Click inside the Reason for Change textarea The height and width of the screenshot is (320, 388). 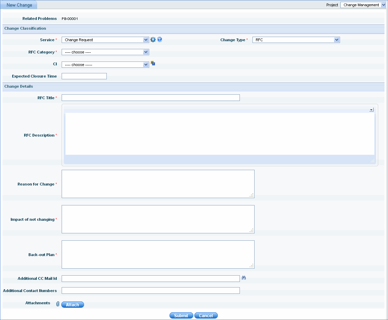pyautogui.click(x=158, y=184)
